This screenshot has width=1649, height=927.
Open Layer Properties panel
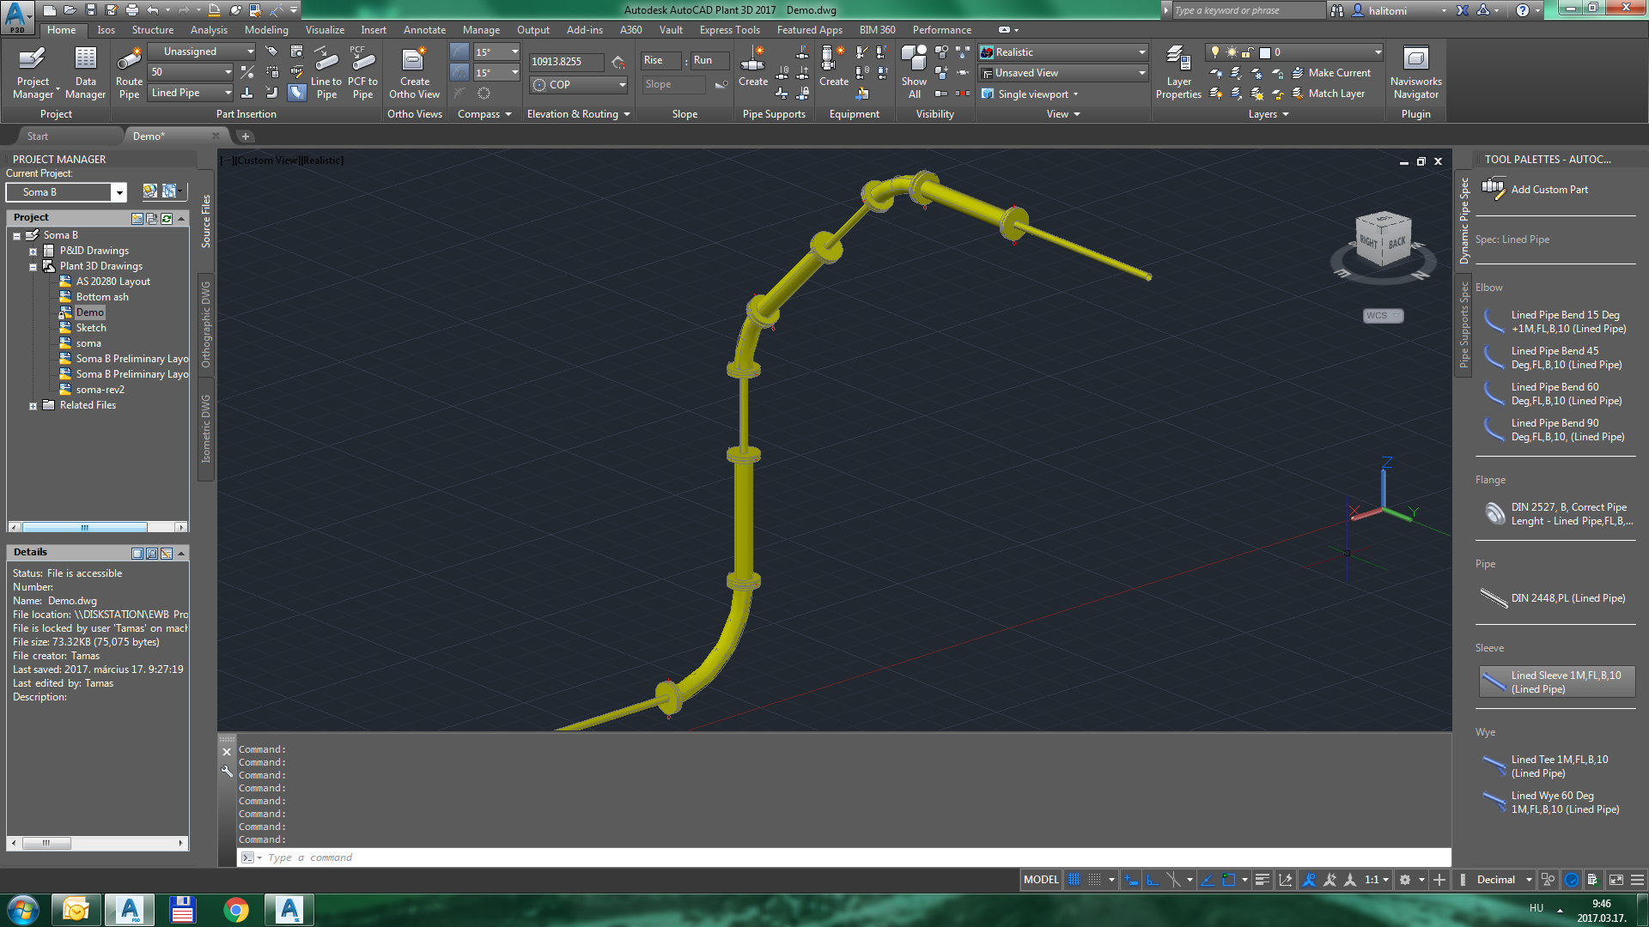pos(1178,72)
